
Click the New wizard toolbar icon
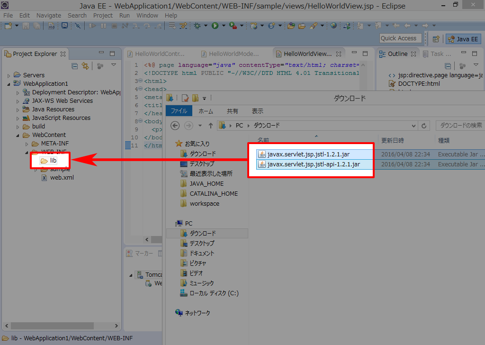(x=9, y=26)
